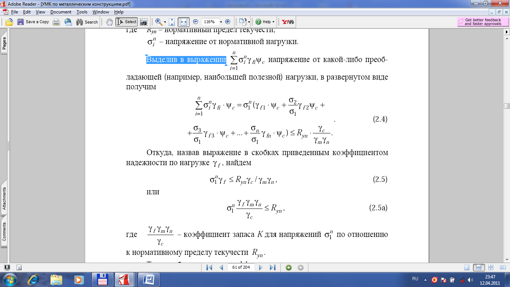
Task: Click the highlighted text "Выделив в выражении"
Action: [x=186, y=59]
